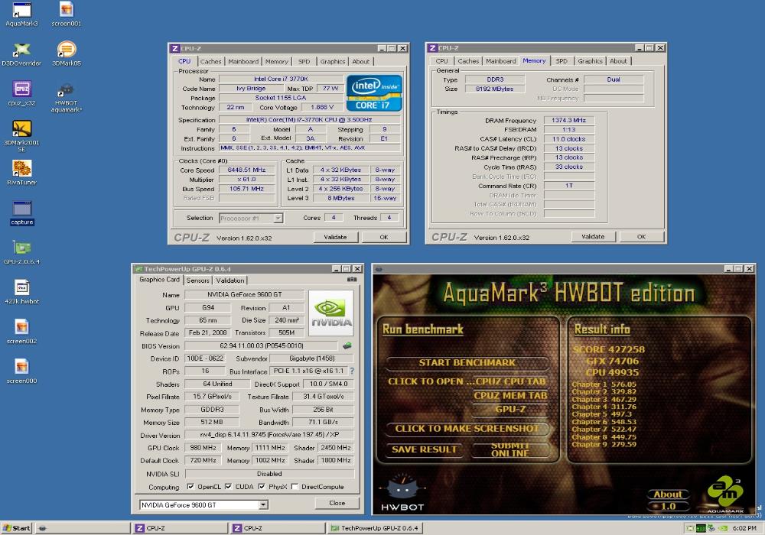
Task: Click the GPU Name field in GPU-Z
Action: tap(245, 295)
